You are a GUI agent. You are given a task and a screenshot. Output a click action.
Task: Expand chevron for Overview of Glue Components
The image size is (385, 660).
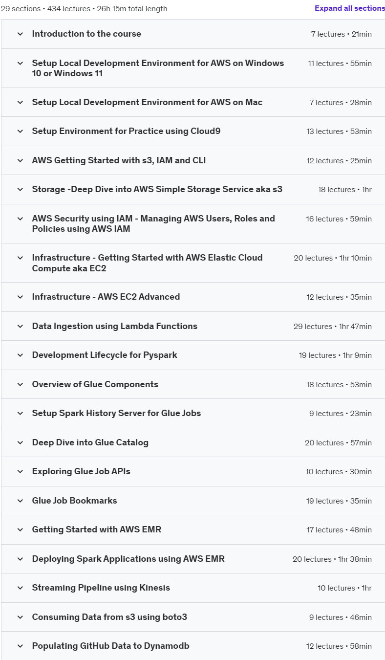click(20, 384)
